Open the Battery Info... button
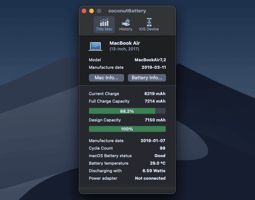 coord(147,78)
